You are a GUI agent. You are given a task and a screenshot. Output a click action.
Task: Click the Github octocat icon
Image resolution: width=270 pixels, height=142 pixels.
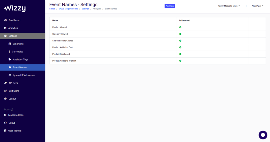(x=5, y=123)
